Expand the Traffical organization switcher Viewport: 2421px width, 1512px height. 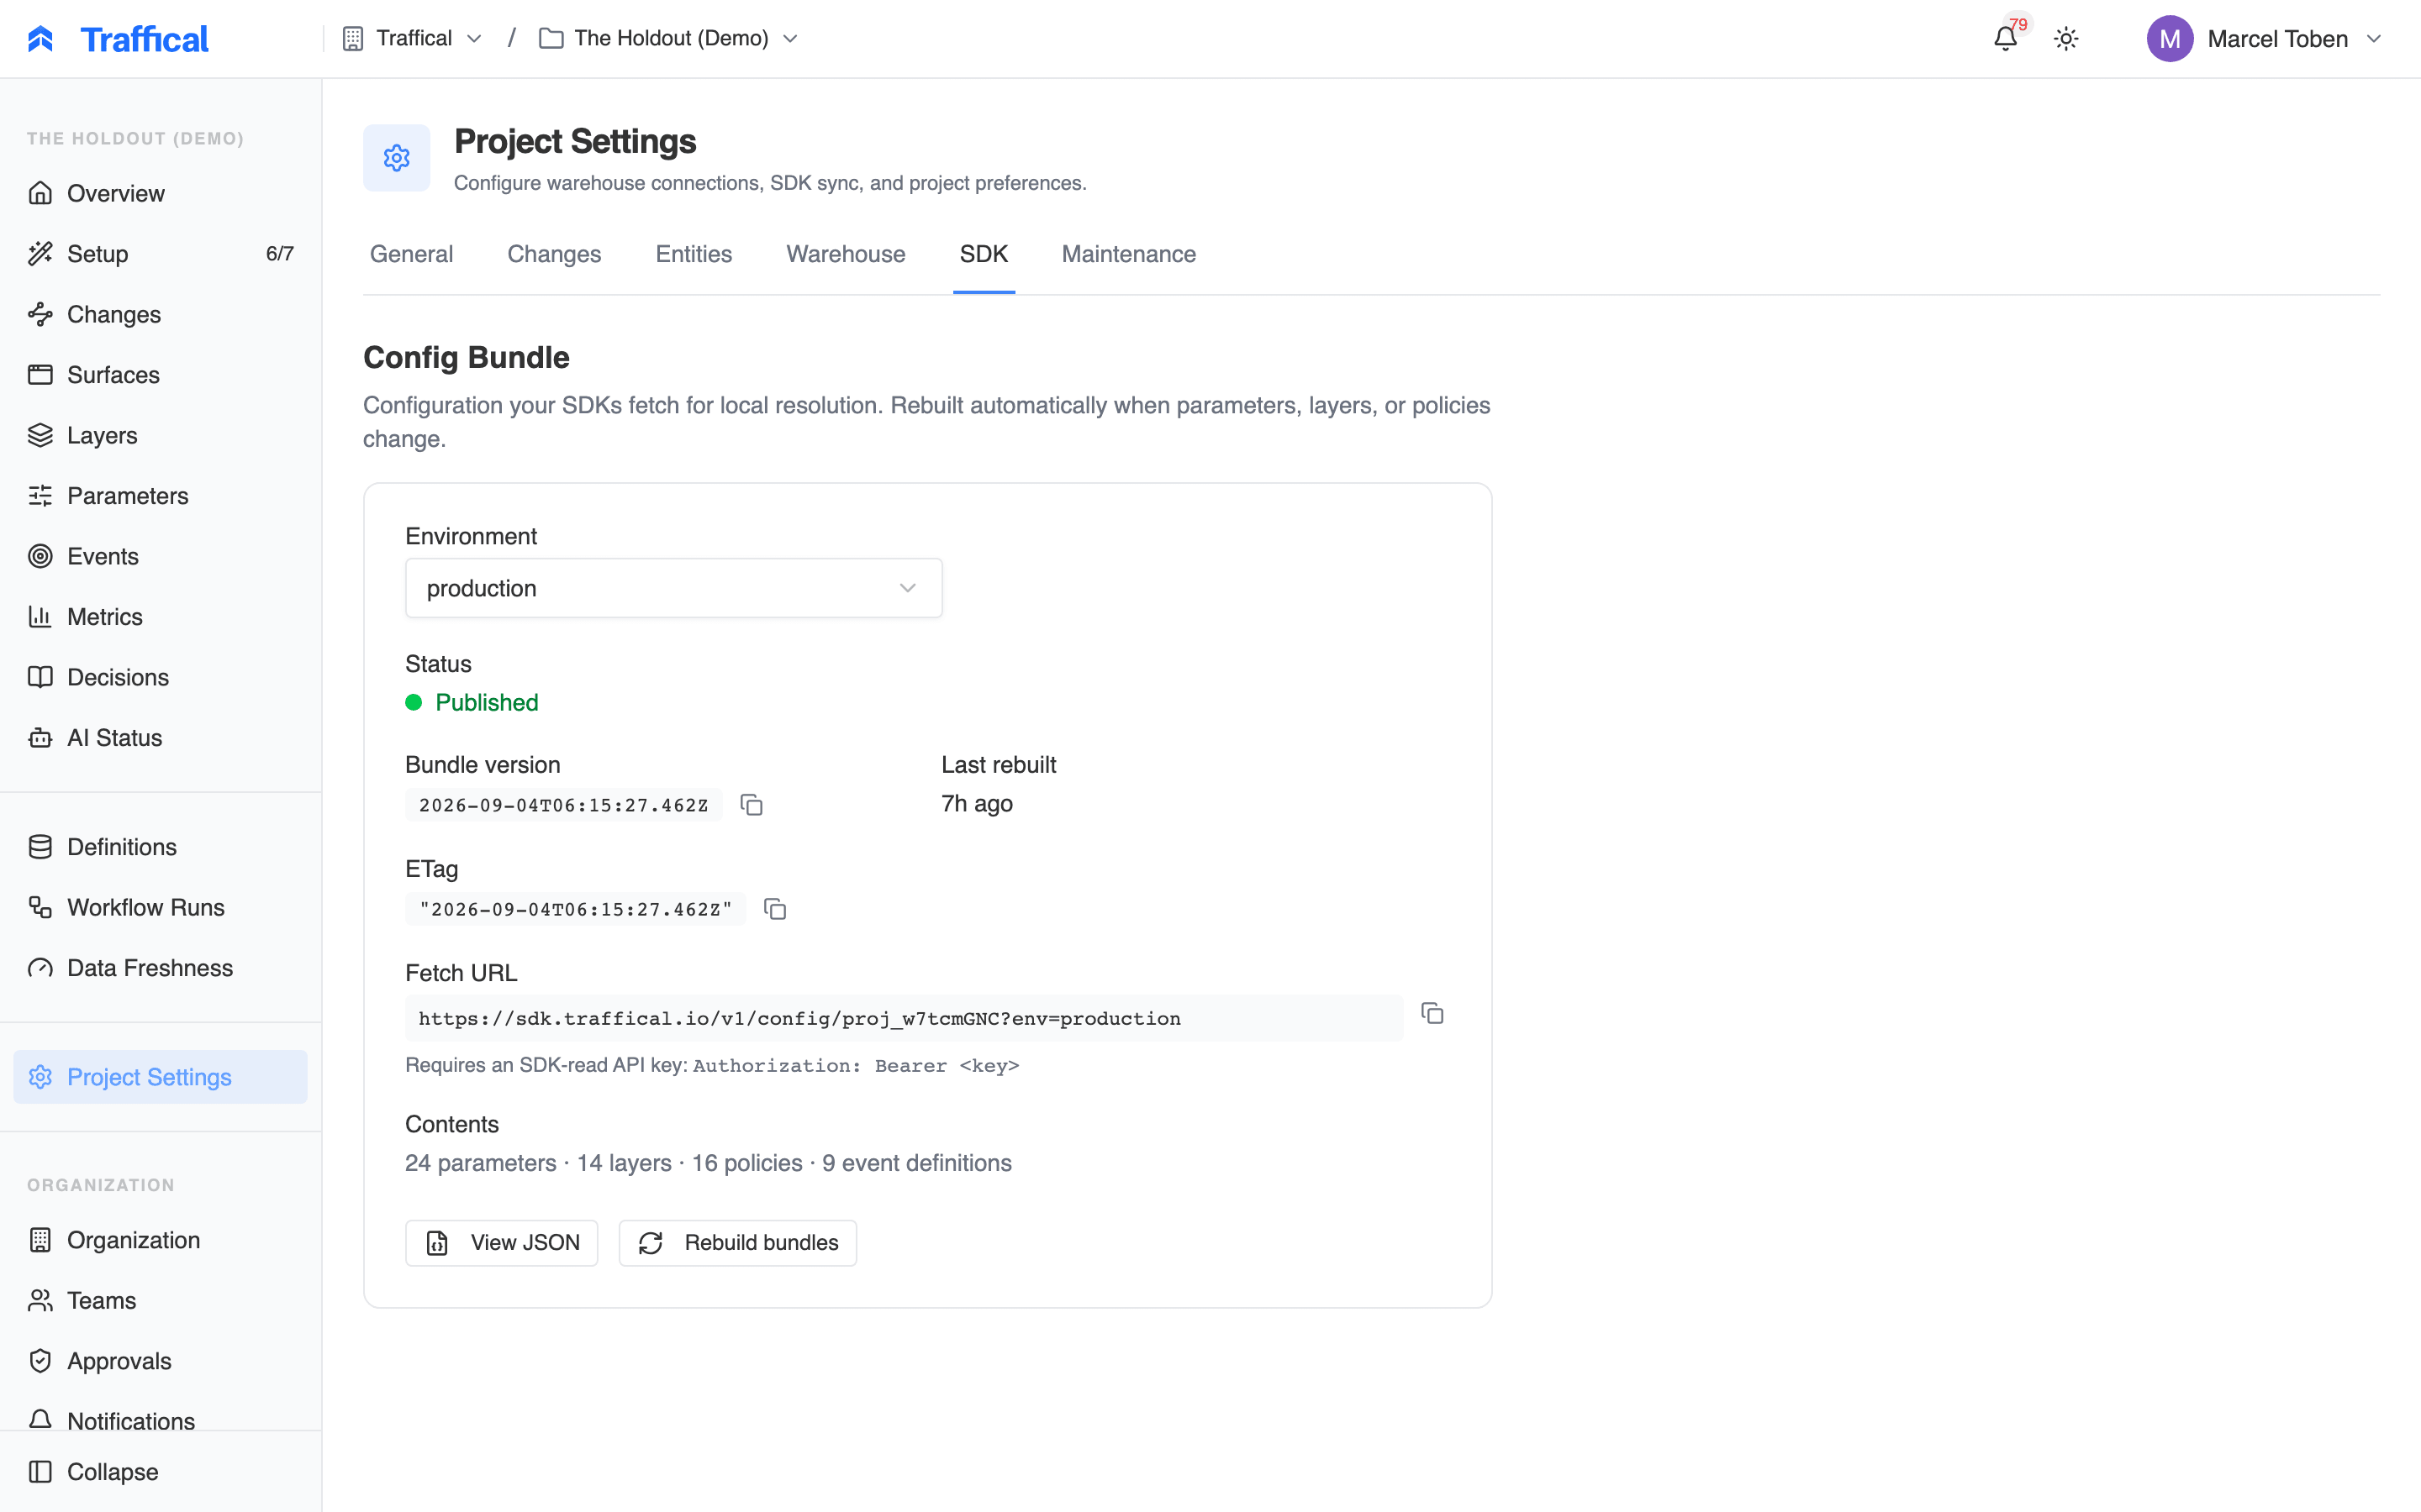[412, 39]
